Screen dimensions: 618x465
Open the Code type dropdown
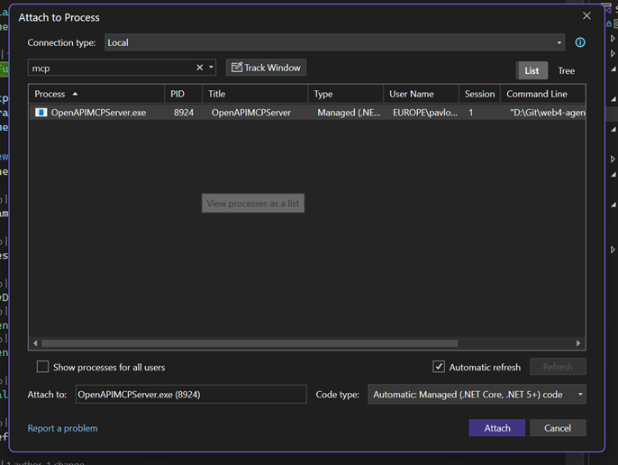[477, 395]
